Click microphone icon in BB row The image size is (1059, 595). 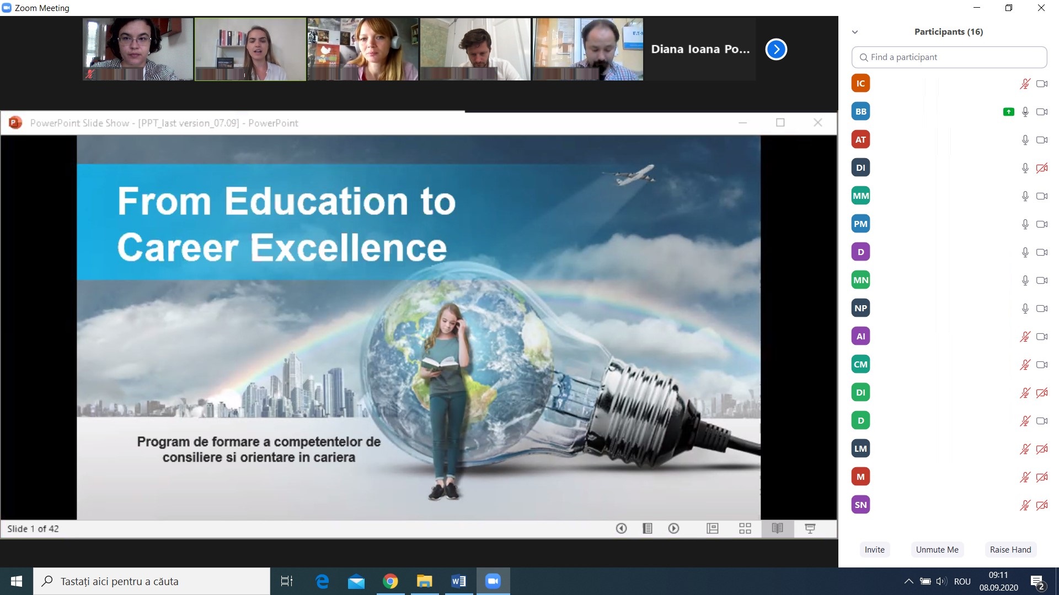pos(1025,112)
